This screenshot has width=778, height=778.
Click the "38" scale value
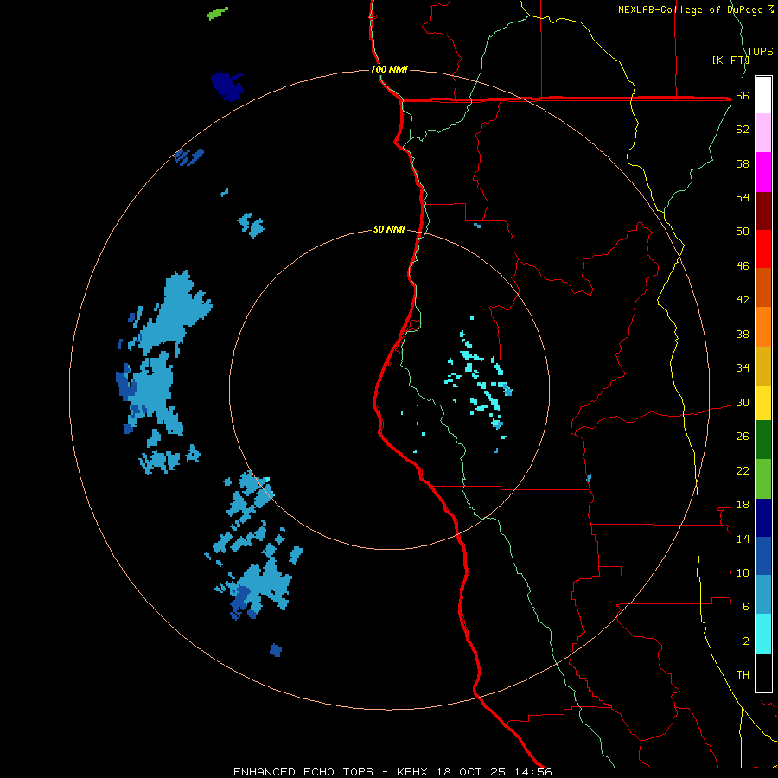[x=743, y=334]
